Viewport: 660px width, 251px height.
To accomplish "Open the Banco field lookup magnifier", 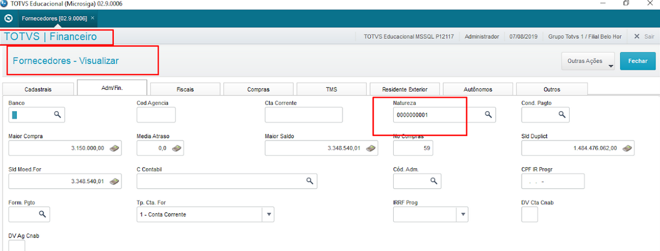I will click(57, 115).
